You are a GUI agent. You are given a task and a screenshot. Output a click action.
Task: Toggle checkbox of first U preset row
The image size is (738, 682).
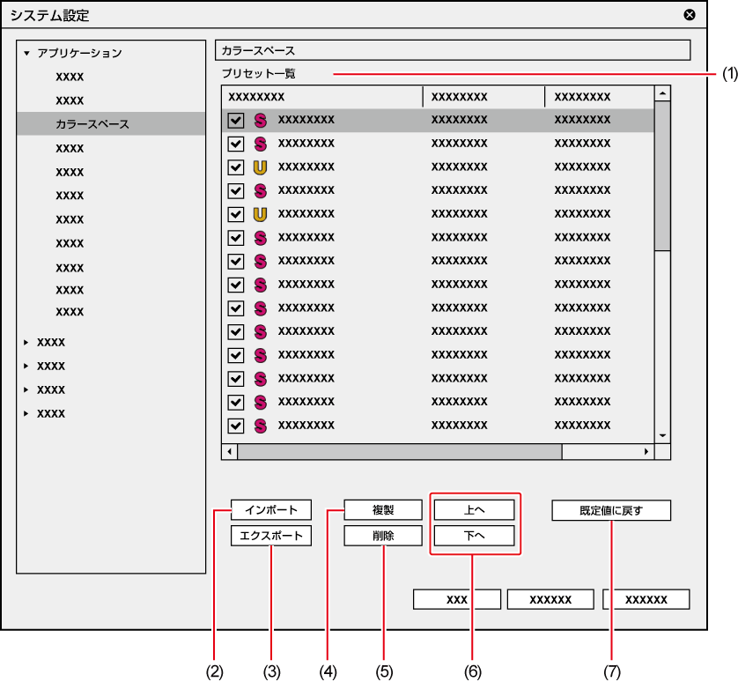[x=236, y=167]
